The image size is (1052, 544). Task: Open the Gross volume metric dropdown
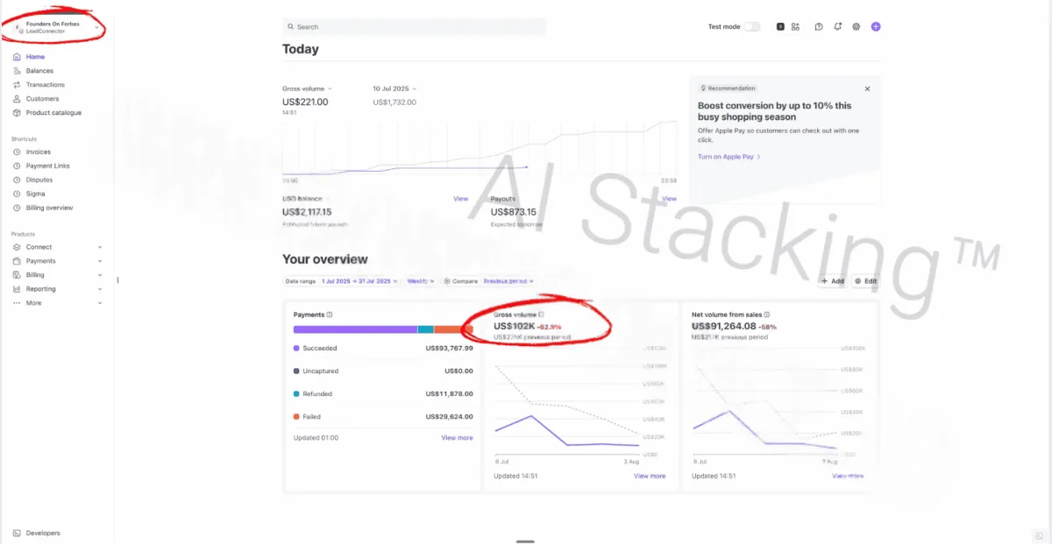click(x=308, y=88)
